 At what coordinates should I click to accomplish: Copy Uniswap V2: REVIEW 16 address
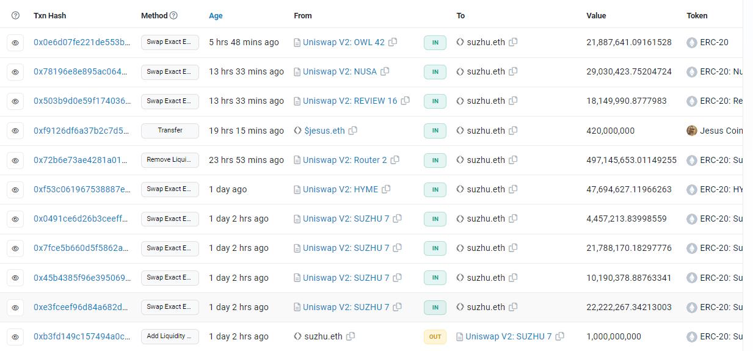[x=405, y=101]
